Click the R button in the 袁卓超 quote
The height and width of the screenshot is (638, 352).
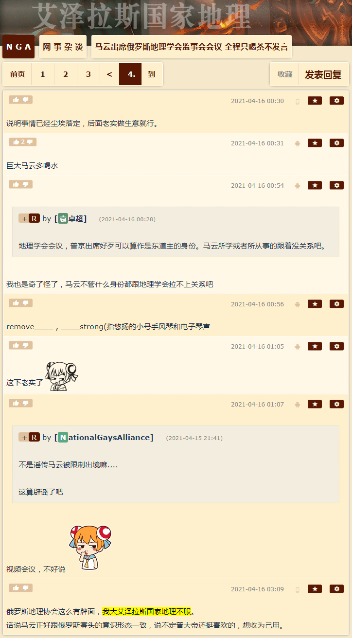click(34, 219)
